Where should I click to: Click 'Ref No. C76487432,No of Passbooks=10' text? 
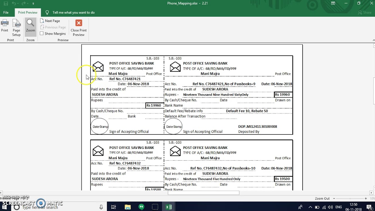click(223, 168)
